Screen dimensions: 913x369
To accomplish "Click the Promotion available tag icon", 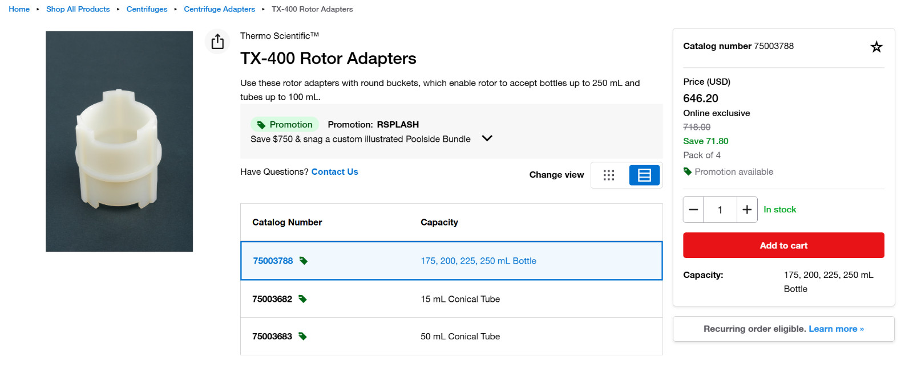I will (688, 171).
